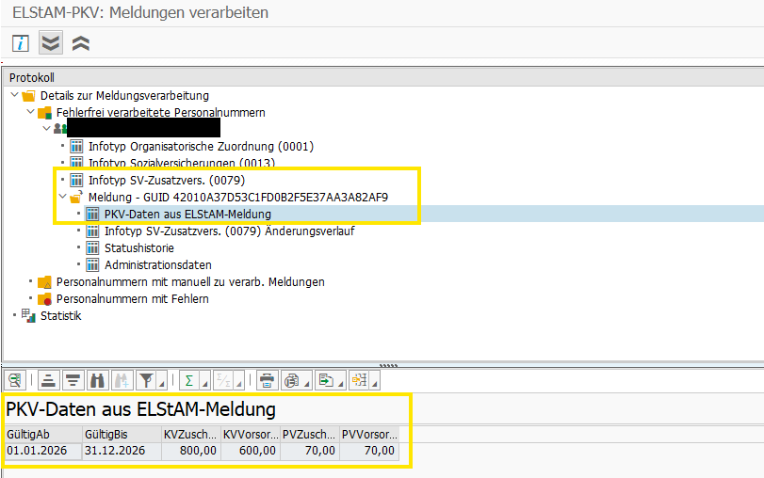
Task: Collapse Fehlerfrei verarbeitete Personalnummern node
Action: [29, 112]
